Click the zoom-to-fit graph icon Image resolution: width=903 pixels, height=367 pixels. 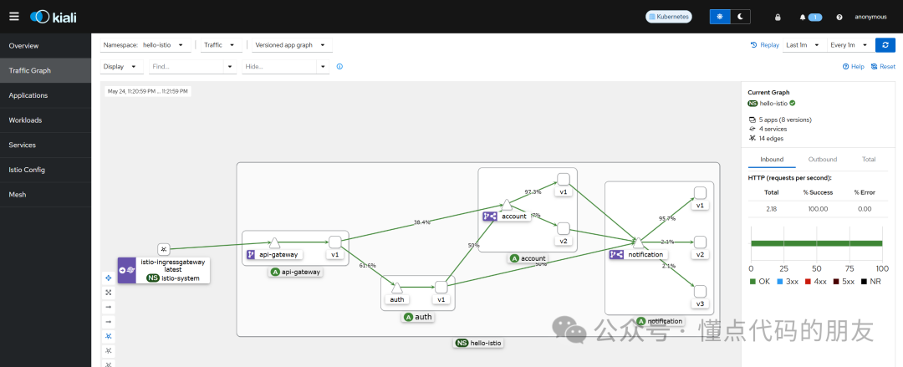click(109, 292)
